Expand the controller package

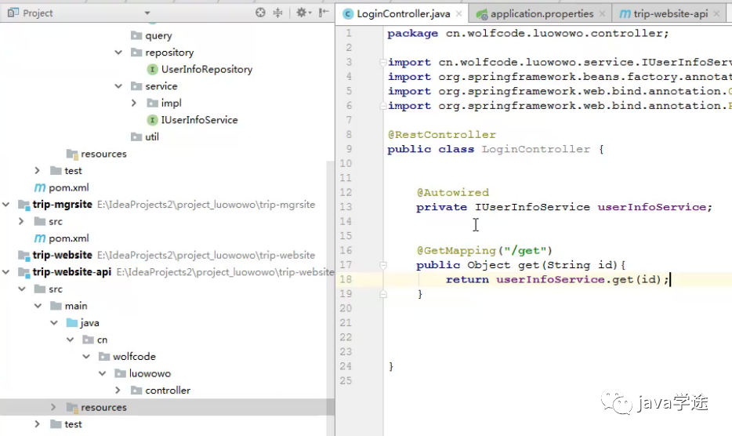118,391
